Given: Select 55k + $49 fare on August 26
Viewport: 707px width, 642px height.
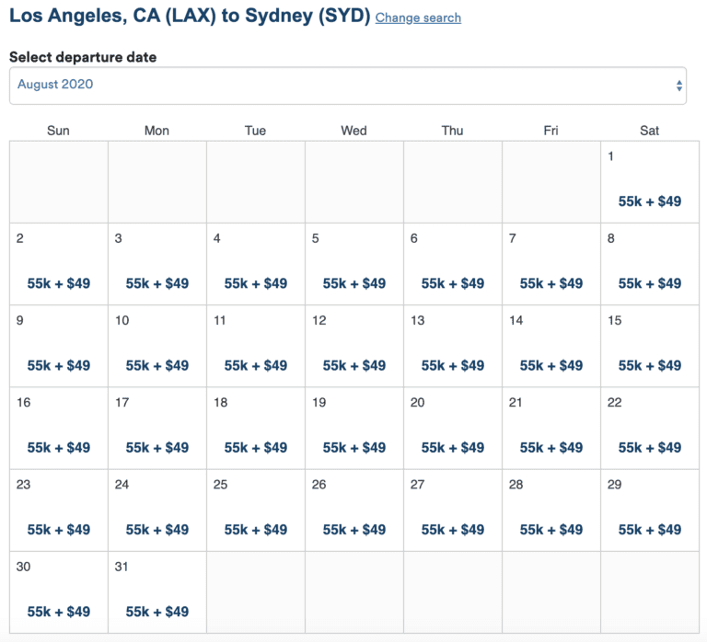Looking at the screenshot, I should point(353,530).
